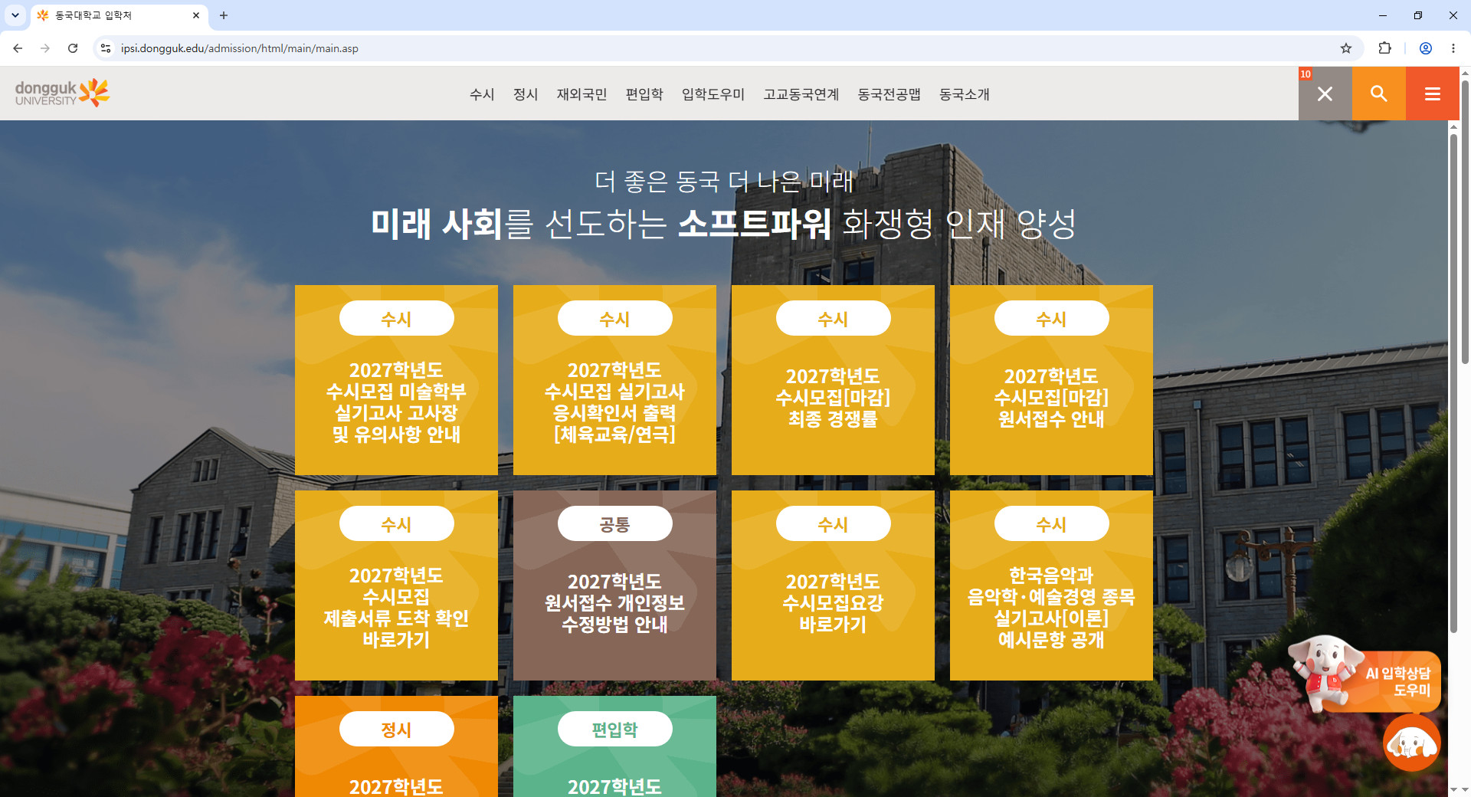
Task: Open the orange search magnifier icon
Action: point(1378,93)
